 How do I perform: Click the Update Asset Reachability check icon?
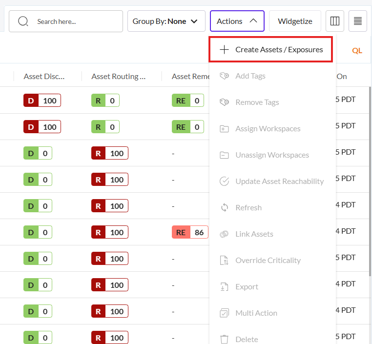coord(224,182)
